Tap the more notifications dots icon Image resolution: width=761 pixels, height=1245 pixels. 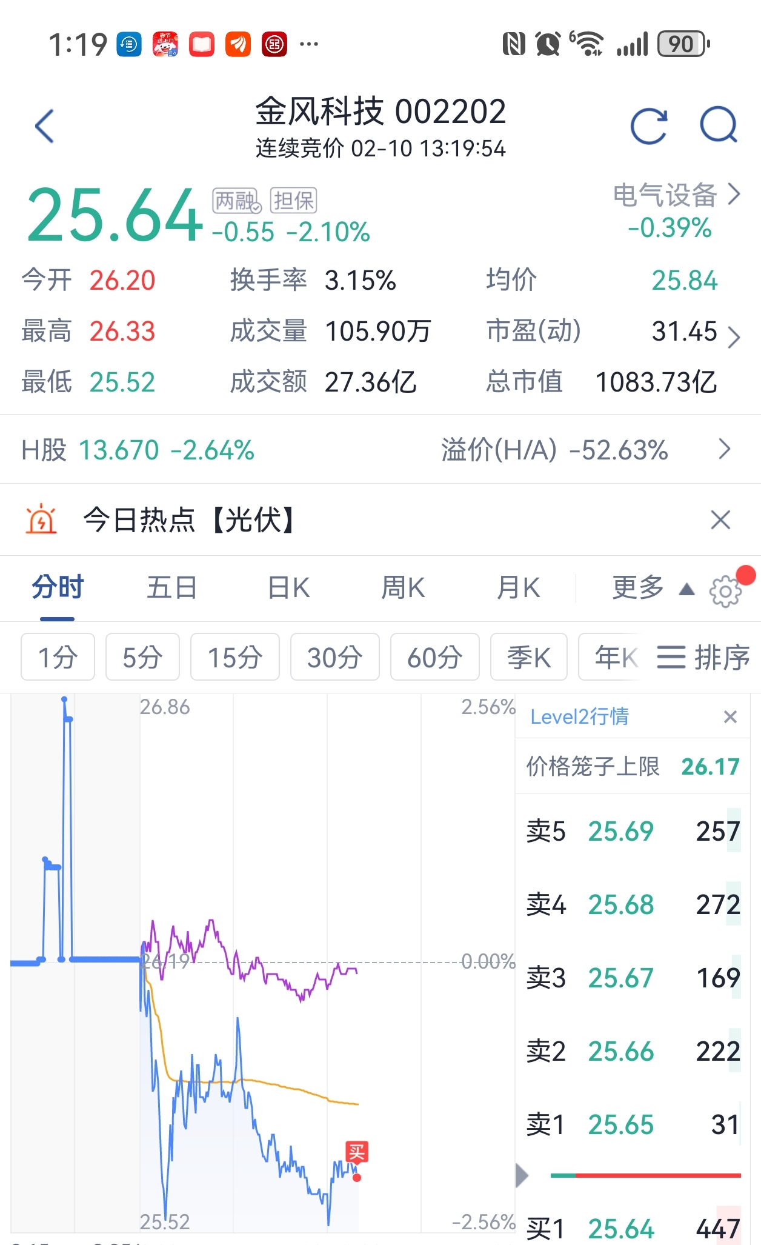pos(309,44)
